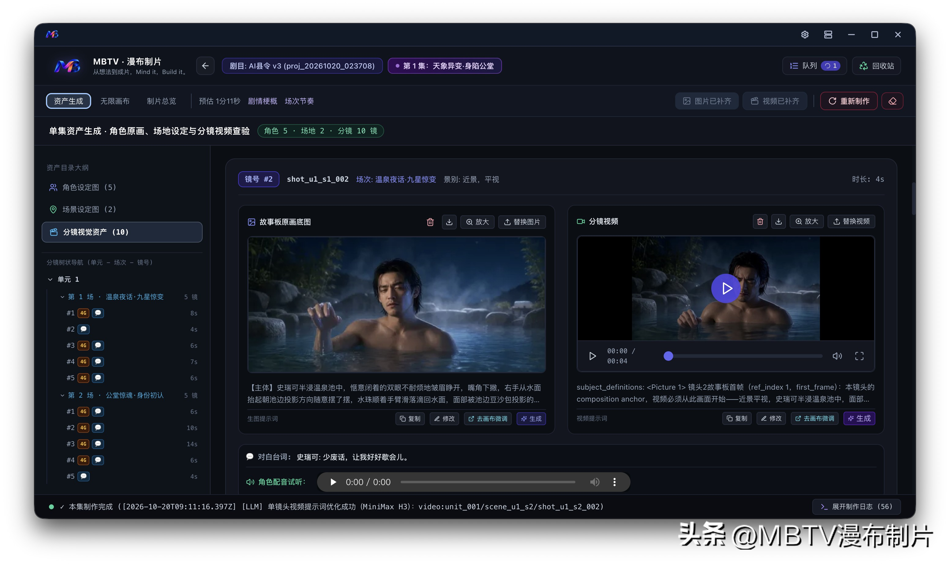Image resolution: width=950 pixels, height=564 pixels.
Task: Switch to the 无限画布 tab
Action: (115, 101)
